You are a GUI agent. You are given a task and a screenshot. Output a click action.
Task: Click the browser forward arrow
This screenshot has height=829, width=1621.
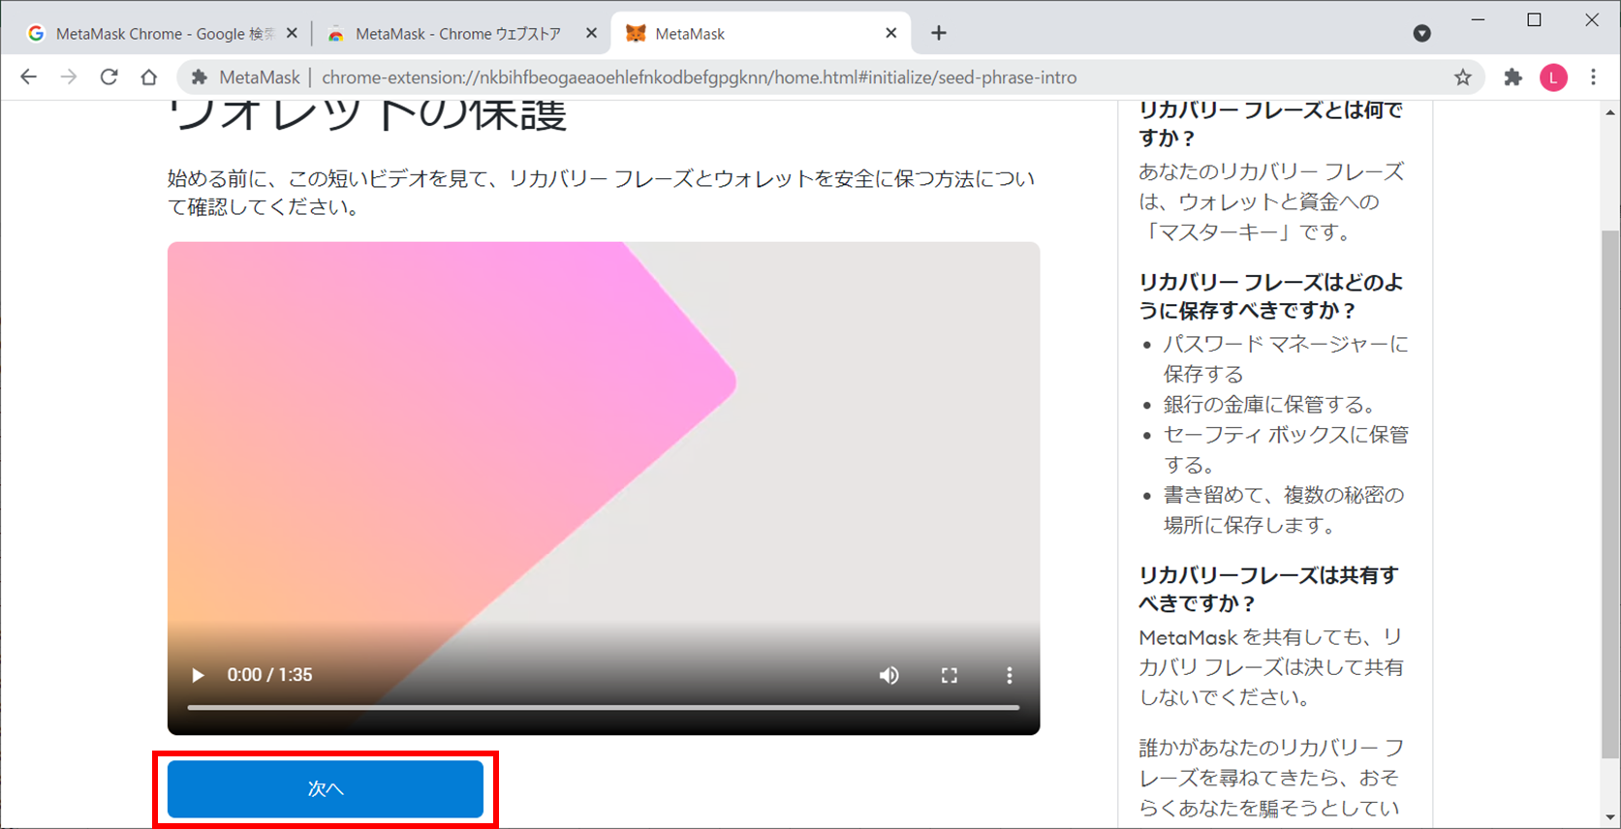coord(68,77)
